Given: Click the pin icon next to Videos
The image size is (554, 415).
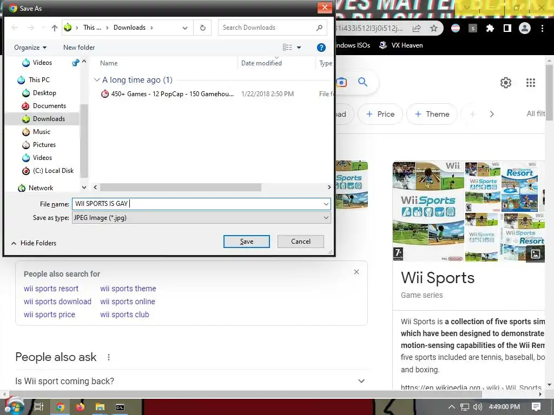Looking at the screenshot, I should click(75, 63).
